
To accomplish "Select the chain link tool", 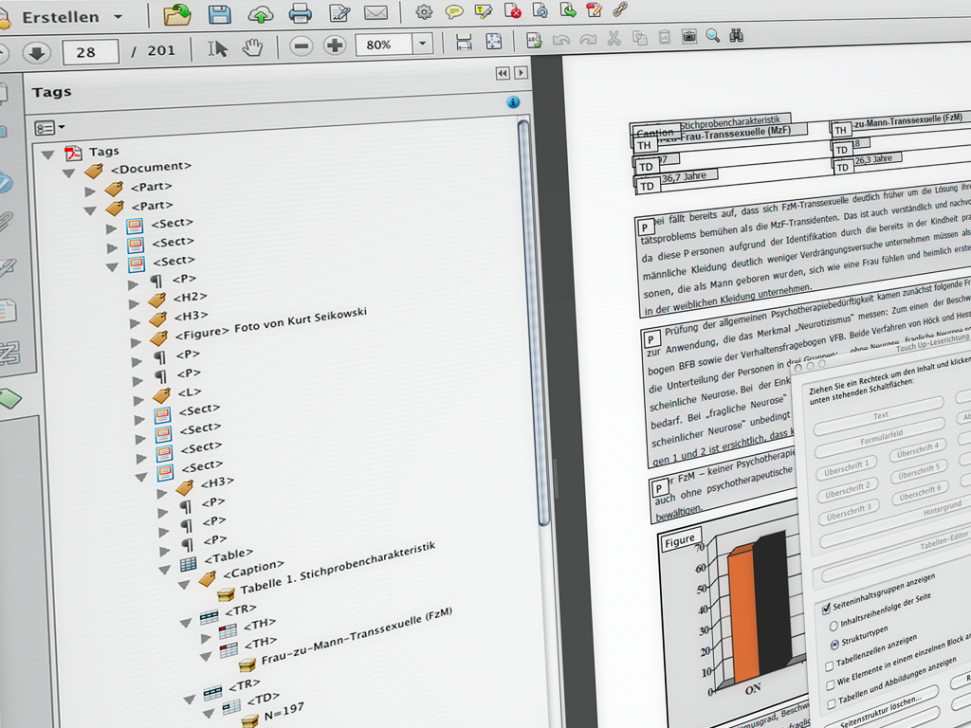I will [x=620, y=9].
